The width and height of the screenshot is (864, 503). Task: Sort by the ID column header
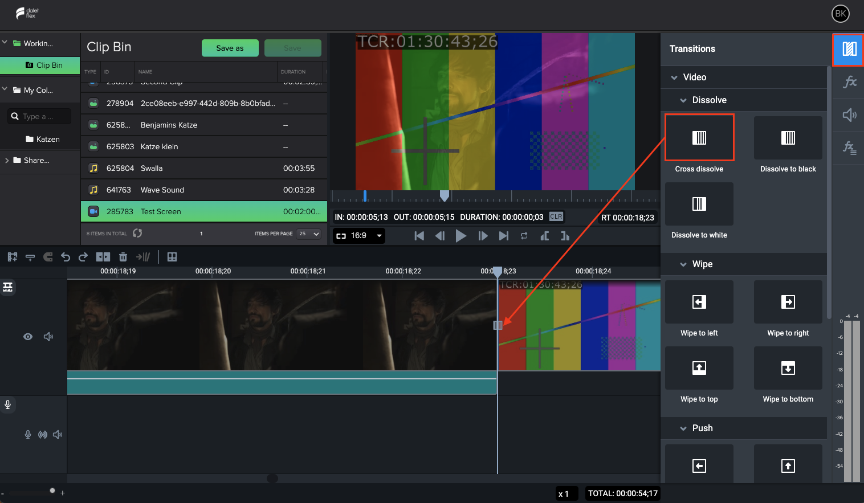(x=107, y=72)
